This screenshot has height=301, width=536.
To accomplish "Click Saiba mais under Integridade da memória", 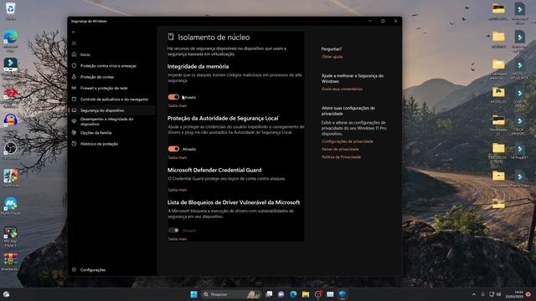I will point(178,106).
